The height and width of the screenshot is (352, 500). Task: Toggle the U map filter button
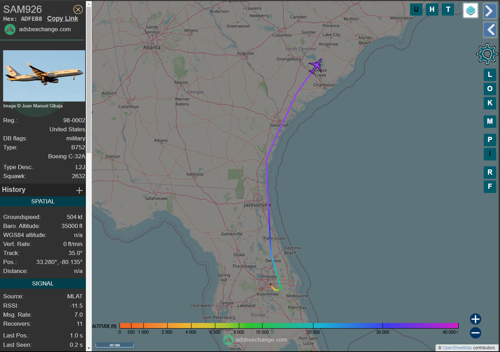pos(416,9)
